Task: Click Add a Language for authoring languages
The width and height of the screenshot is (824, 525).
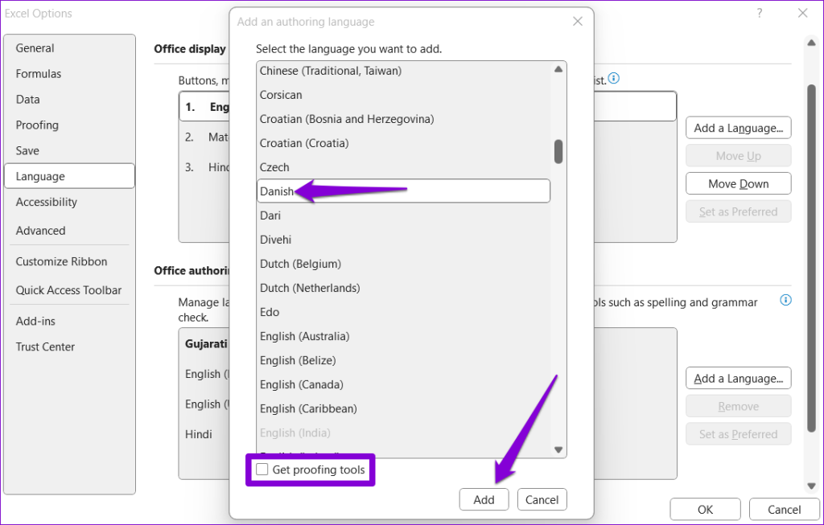Action: click(739, 379)
